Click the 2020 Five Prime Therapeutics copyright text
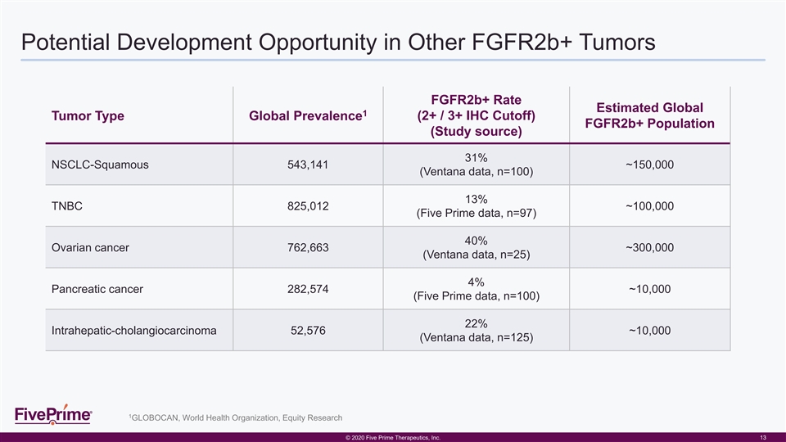The width and height of the screenshot is (786, 442). [393, 438]
